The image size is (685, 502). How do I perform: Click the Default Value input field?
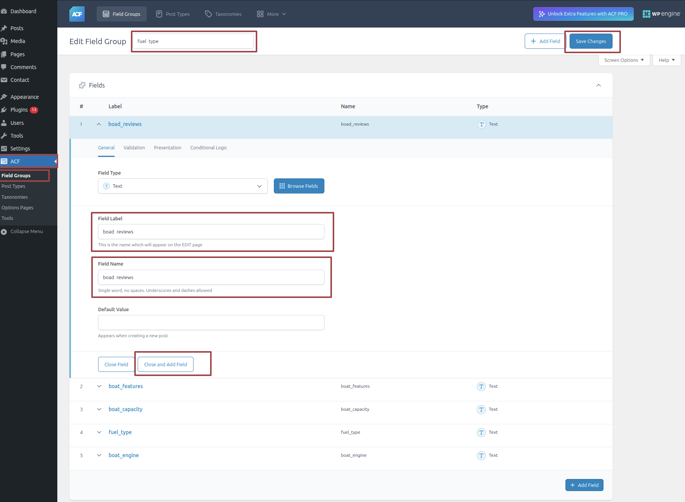pos(211,322)
